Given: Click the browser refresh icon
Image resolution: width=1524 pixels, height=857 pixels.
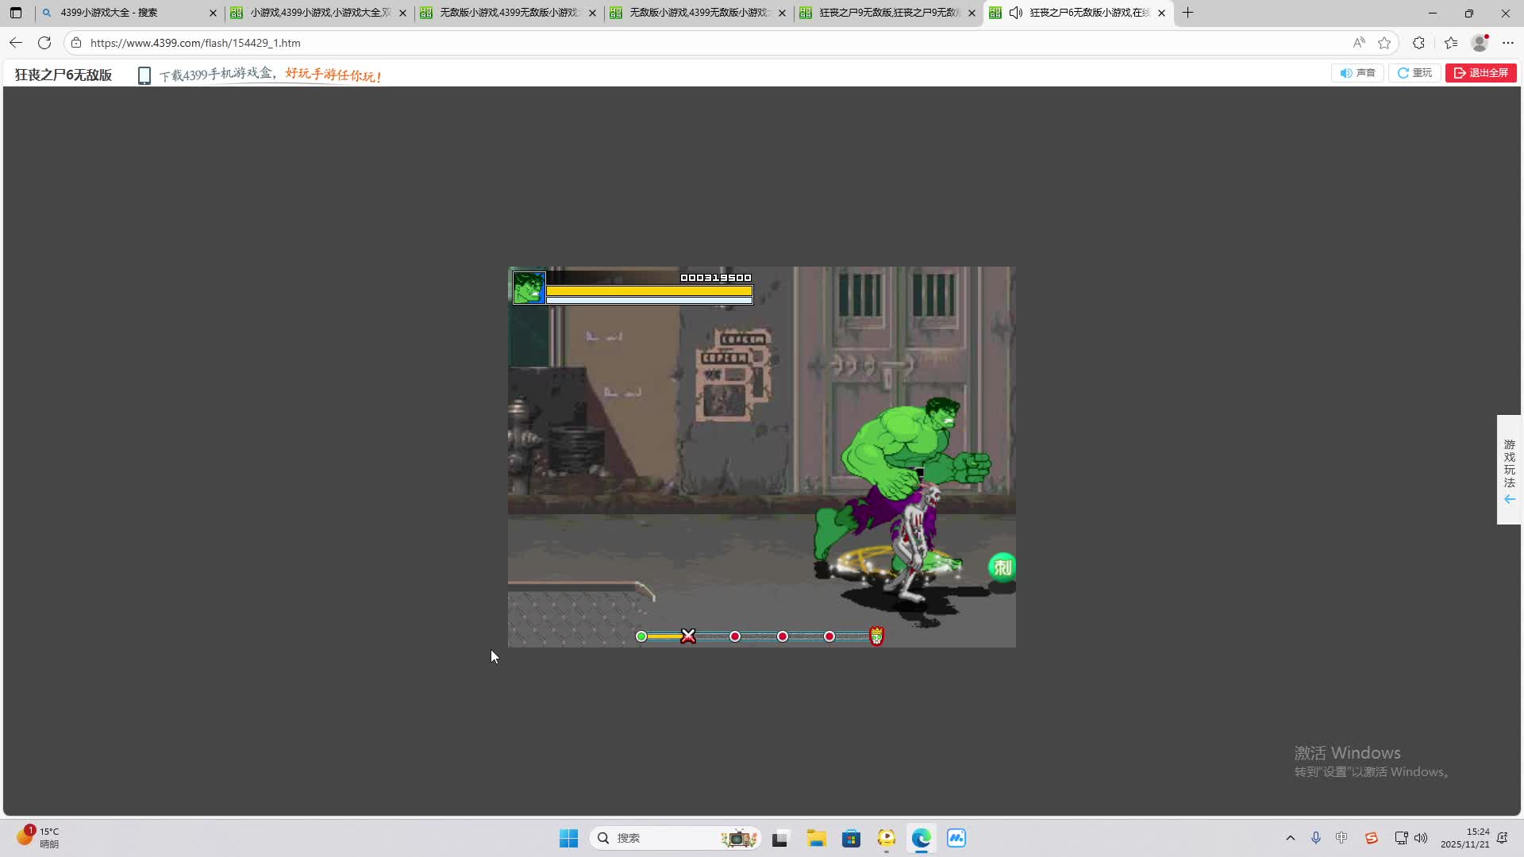Looking at the screenshot, I should coord(44,43).
